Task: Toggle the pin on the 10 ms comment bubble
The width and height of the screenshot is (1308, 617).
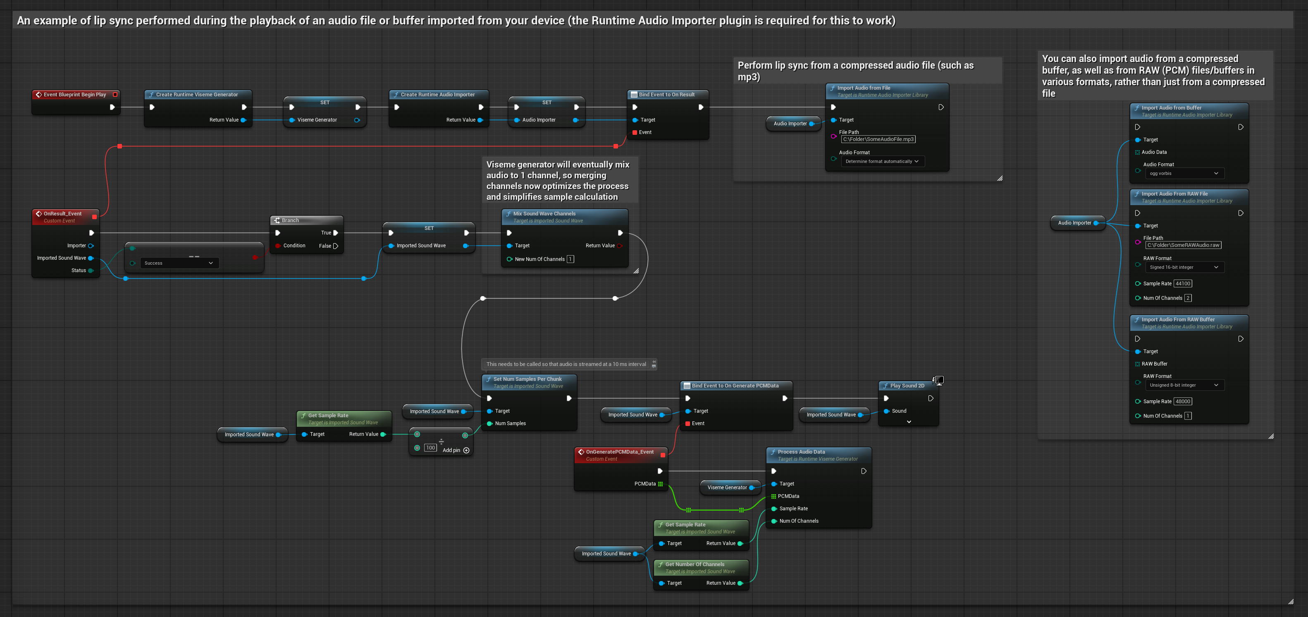Action: pos(654,361)
